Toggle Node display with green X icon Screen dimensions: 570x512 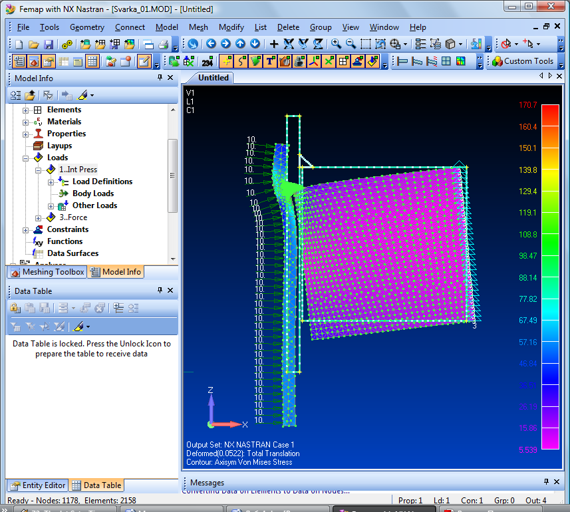(x=329, y=61)
